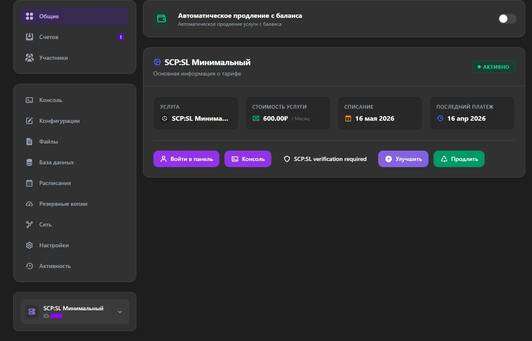Click the truncated SCP:SL Минима... service name

click(x=200, y=118)
